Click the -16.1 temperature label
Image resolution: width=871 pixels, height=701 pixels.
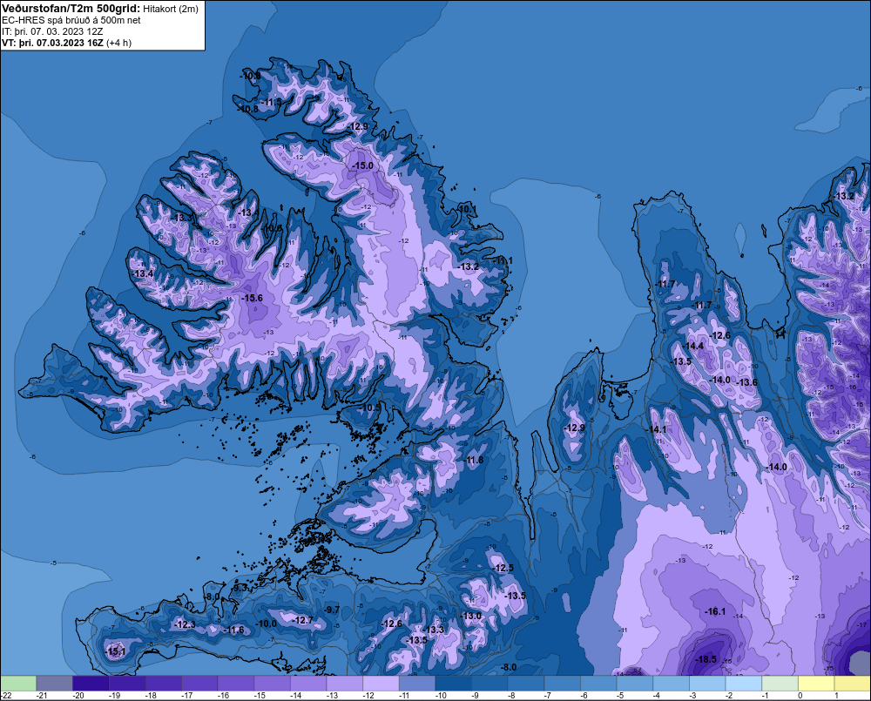[715, 611]
